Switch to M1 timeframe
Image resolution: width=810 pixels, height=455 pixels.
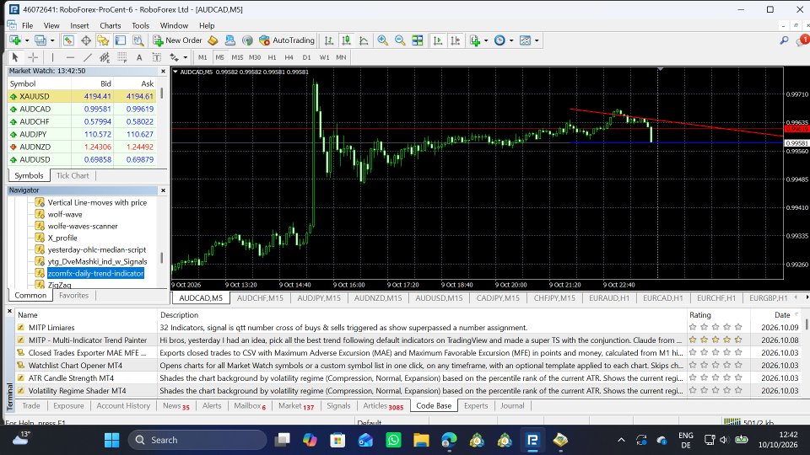click(x=202, y=57)
